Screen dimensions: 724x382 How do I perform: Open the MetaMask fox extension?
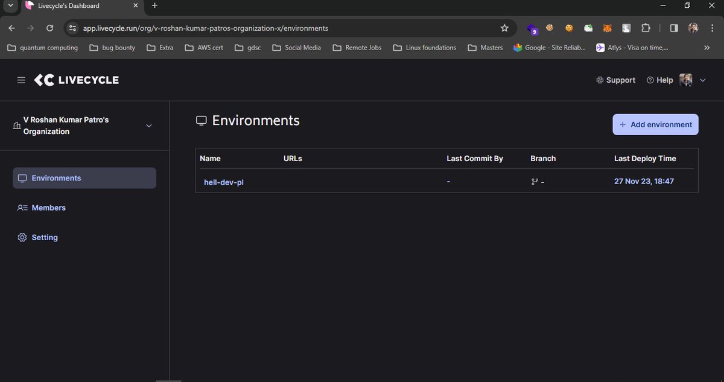(x=608, y=28)
